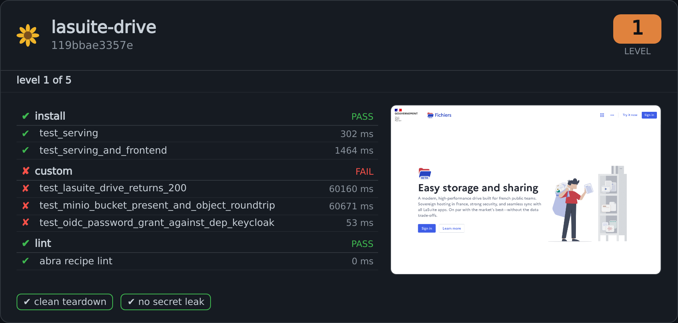Screen dimensions: 678x323
Task: Select the level 1 of 5 heading
Action: click(44, 80)
